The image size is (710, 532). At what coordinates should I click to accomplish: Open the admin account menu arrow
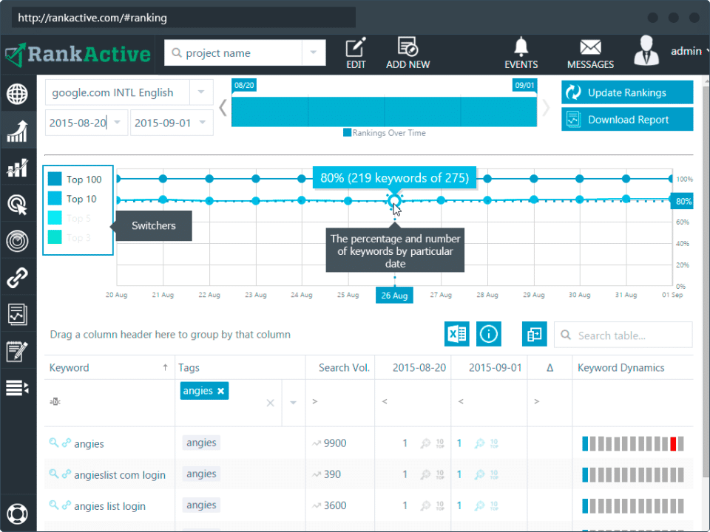706,51
